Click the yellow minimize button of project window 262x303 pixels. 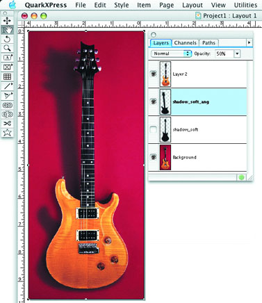[x=34, y=16]
